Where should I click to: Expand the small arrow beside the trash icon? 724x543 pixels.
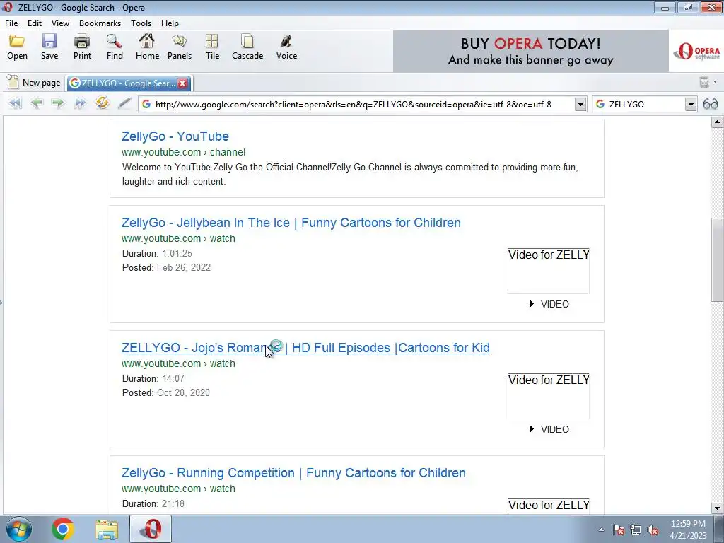pos(715,82)
